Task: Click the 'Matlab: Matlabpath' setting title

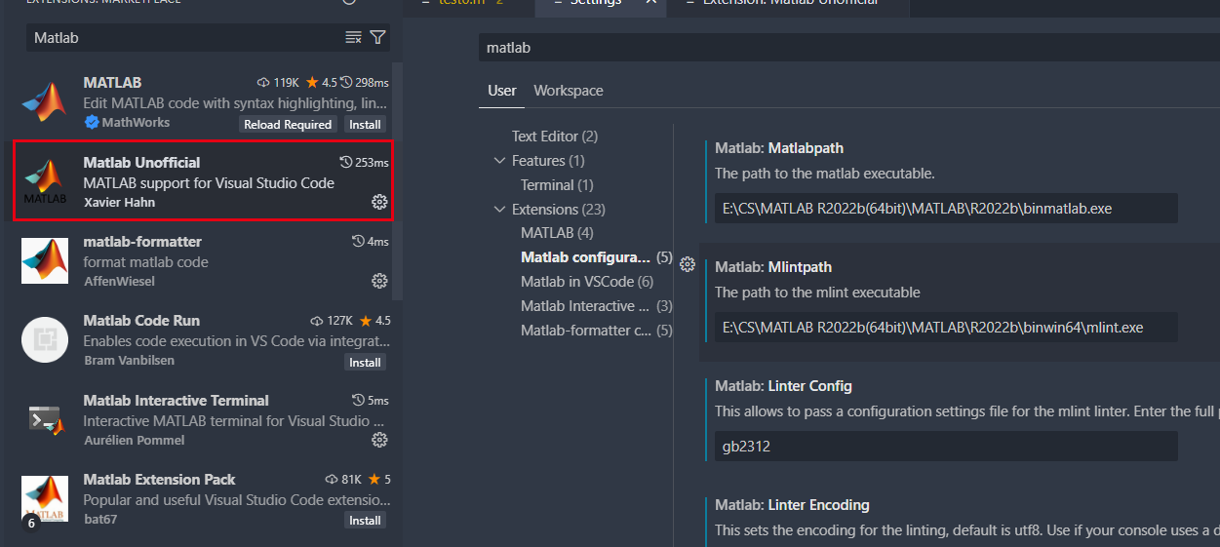Action: click(779, 148)
